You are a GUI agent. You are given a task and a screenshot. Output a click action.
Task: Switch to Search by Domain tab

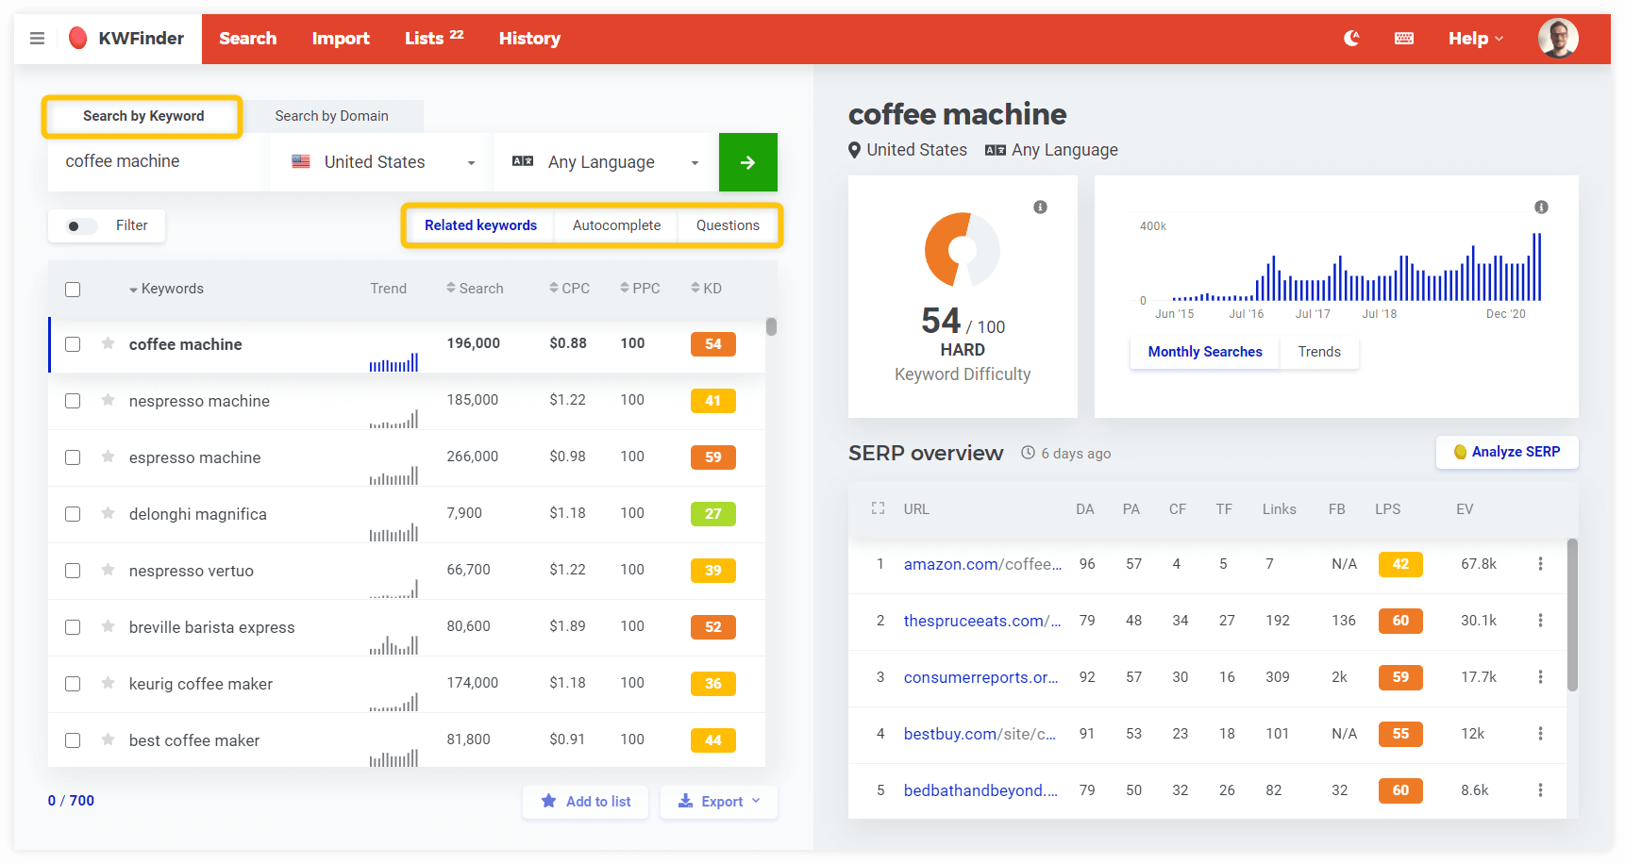coord(331,116)
